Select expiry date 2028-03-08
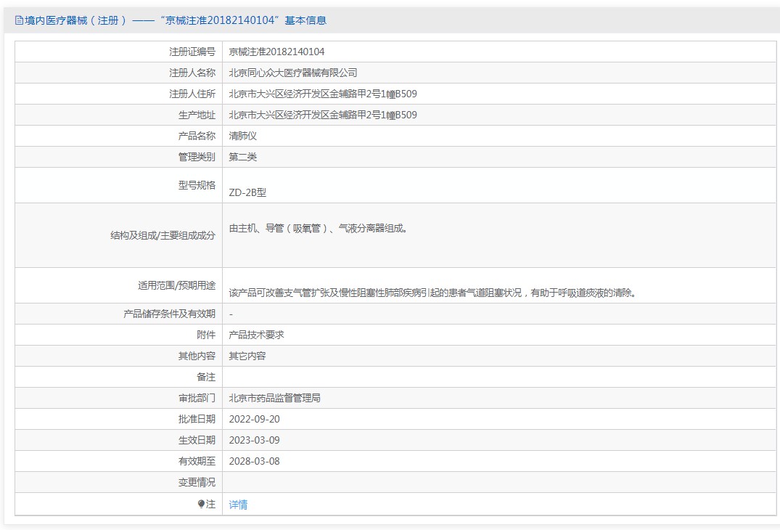 click(x=254, y=461)
